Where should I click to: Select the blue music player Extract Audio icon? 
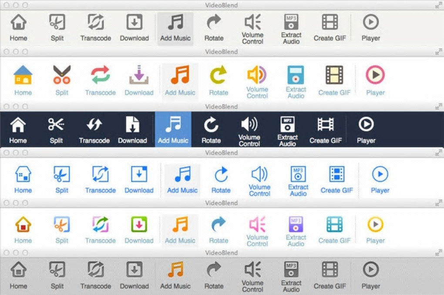click(x=296, y=75)
